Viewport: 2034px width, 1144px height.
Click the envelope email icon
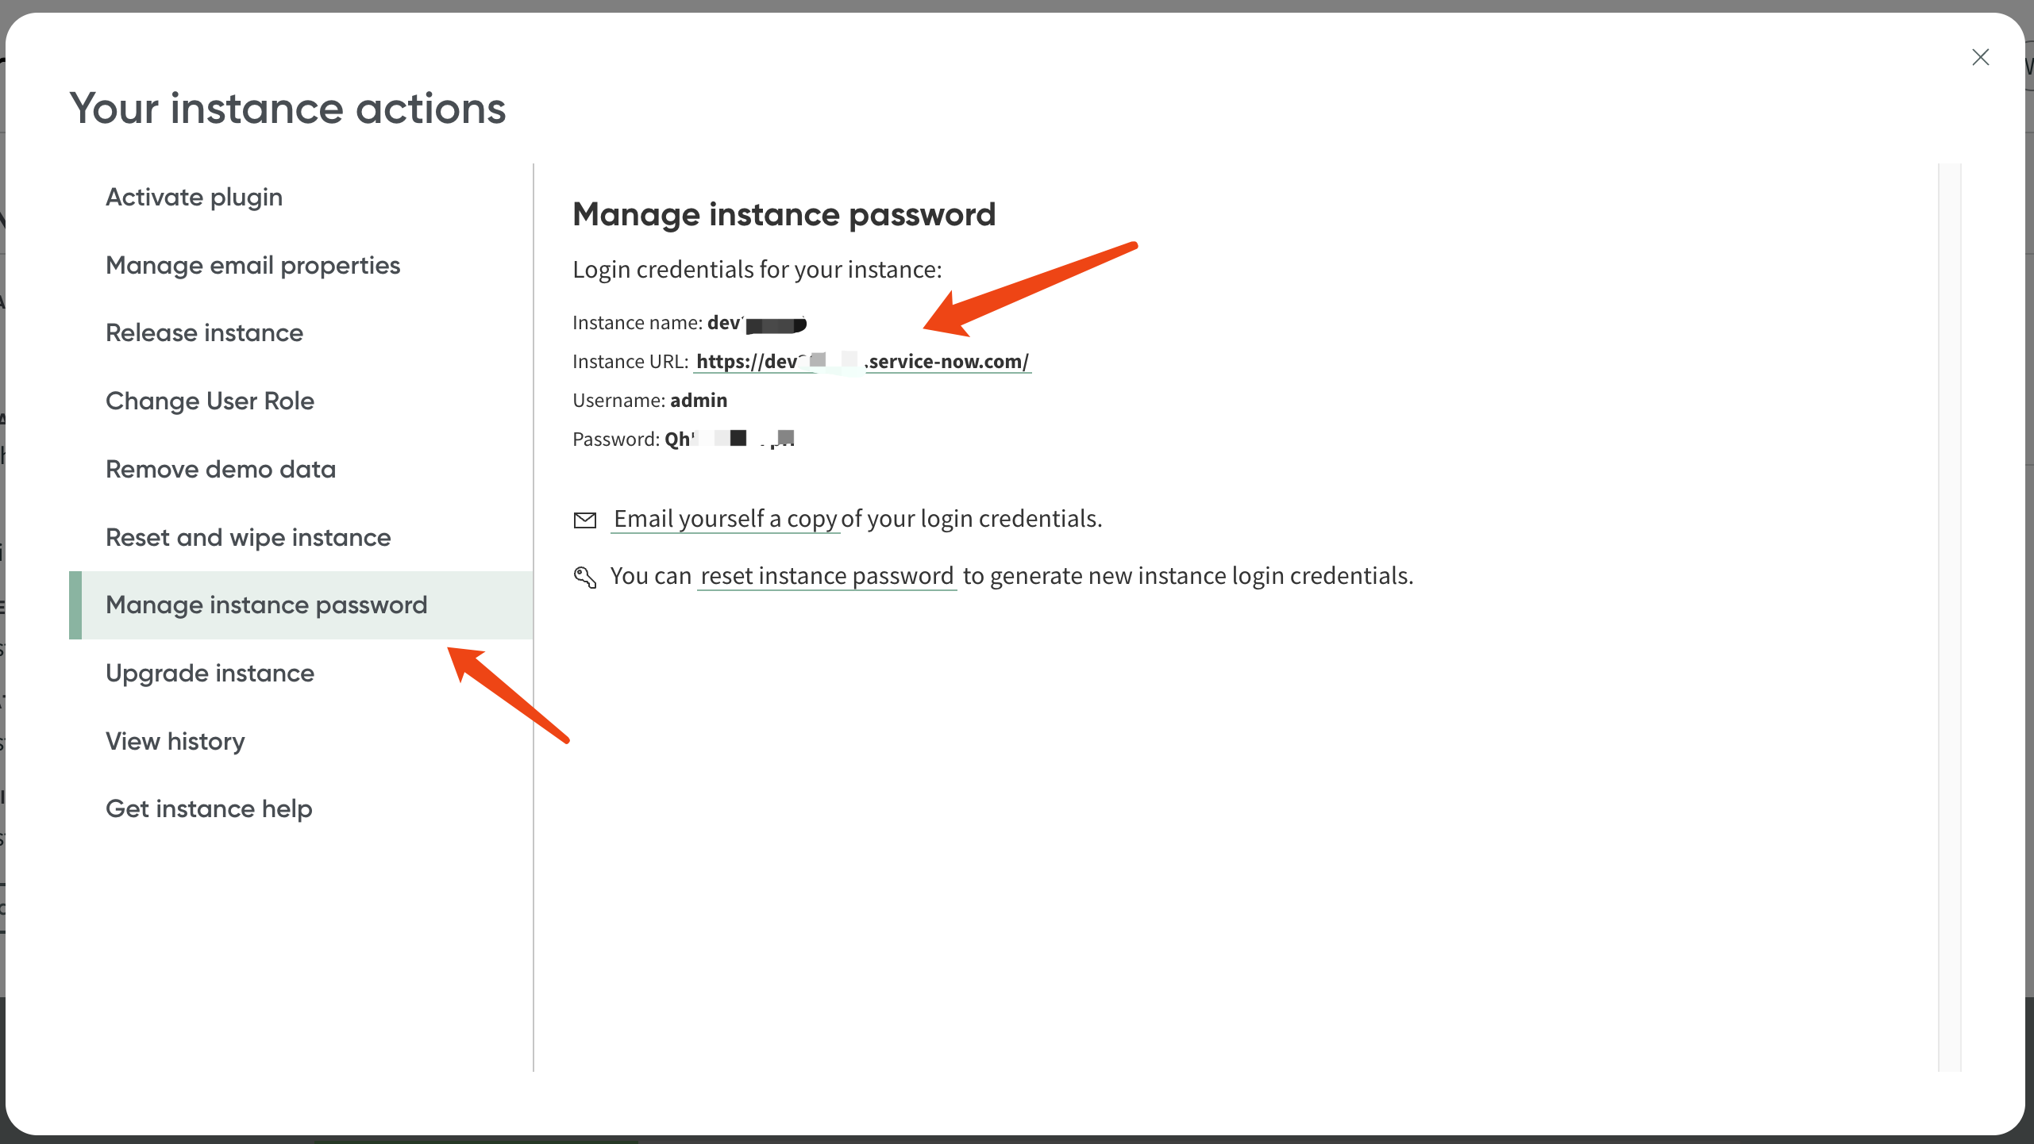[585, 520]
